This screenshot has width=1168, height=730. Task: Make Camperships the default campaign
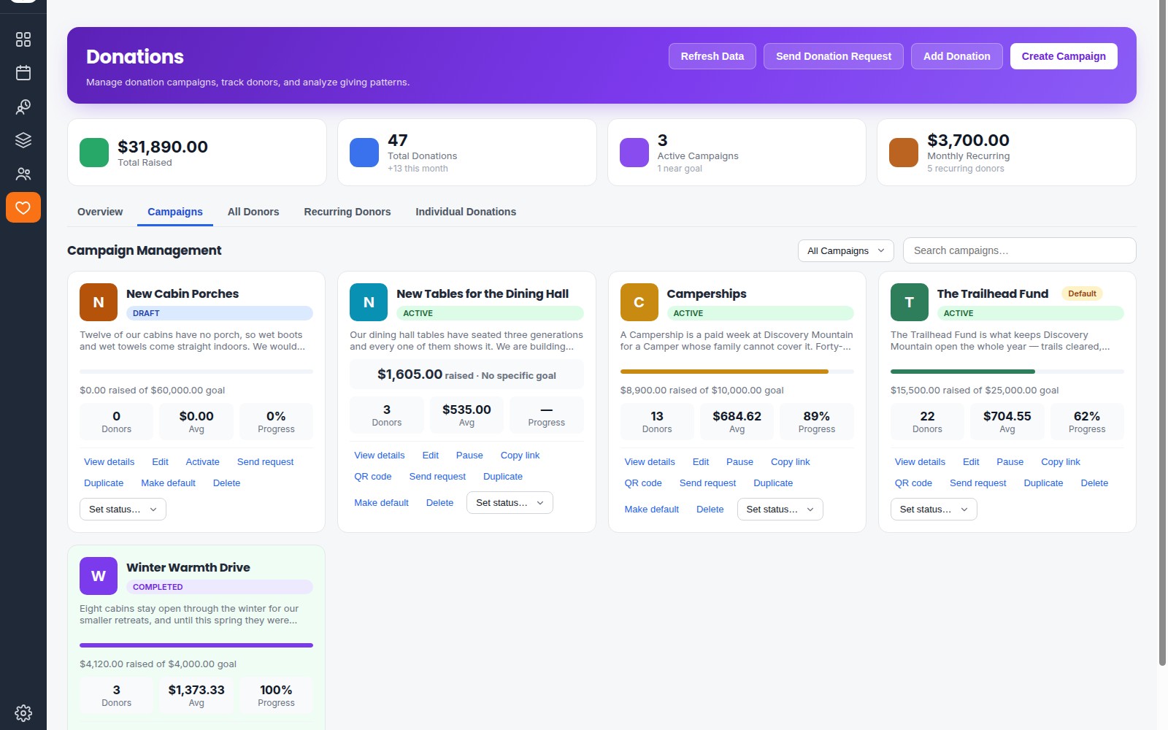pos(652,510)
